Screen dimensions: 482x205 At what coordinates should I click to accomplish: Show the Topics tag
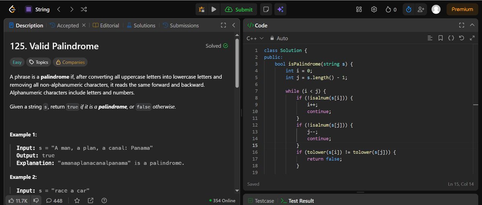point(39,62)
